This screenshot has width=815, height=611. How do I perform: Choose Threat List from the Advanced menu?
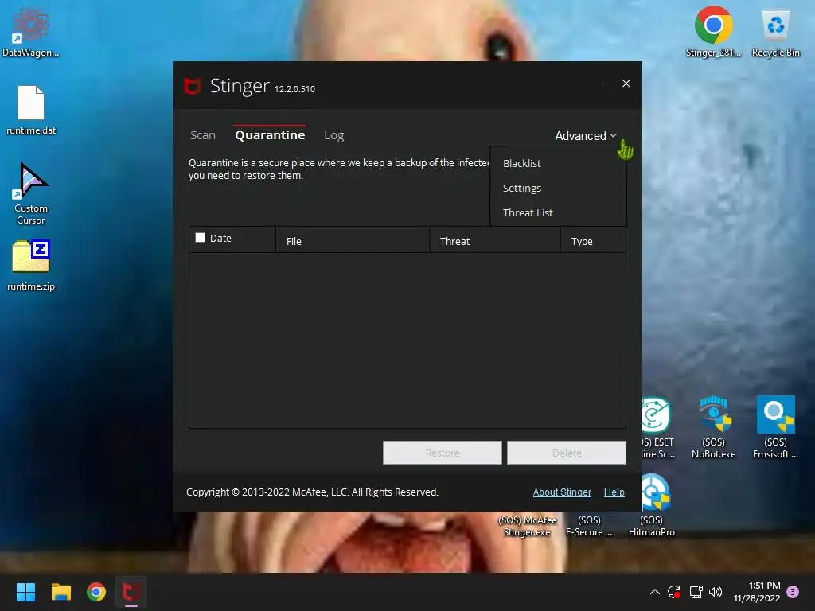528,212
